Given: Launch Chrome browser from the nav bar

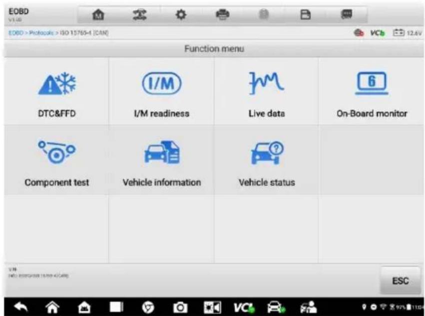Looking at the screenshot, I should [148, 308].
